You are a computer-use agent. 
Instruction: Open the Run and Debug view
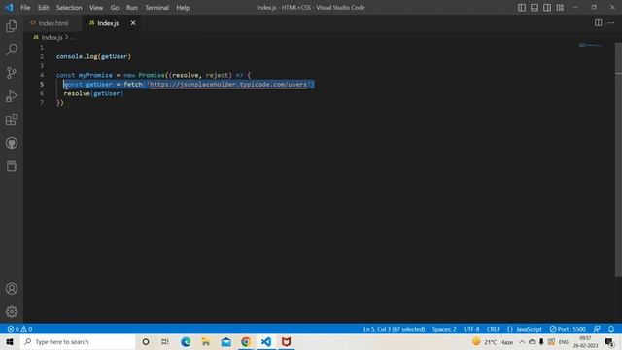(12, 96)
